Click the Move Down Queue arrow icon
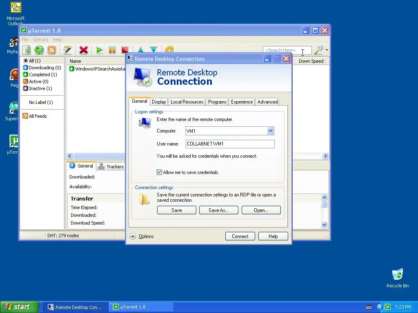The width and height of the screenshot is (418, 313). coord(153,50)
